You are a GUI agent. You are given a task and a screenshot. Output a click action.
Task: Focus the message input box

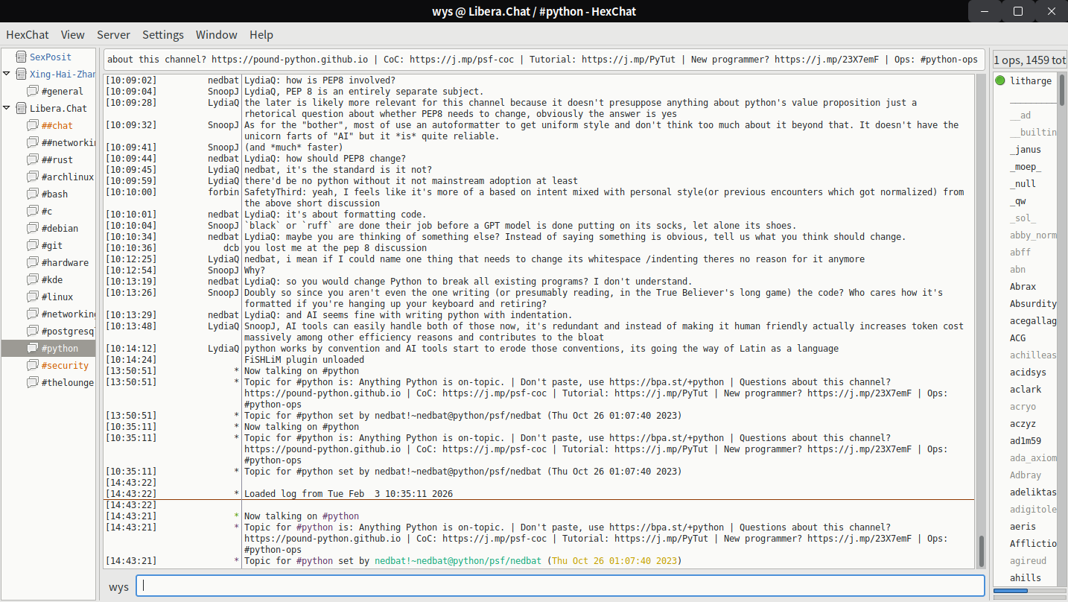560,586
